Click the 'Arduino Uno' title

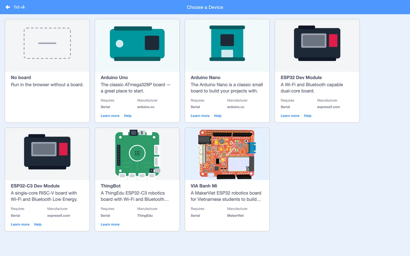(114, 77)
